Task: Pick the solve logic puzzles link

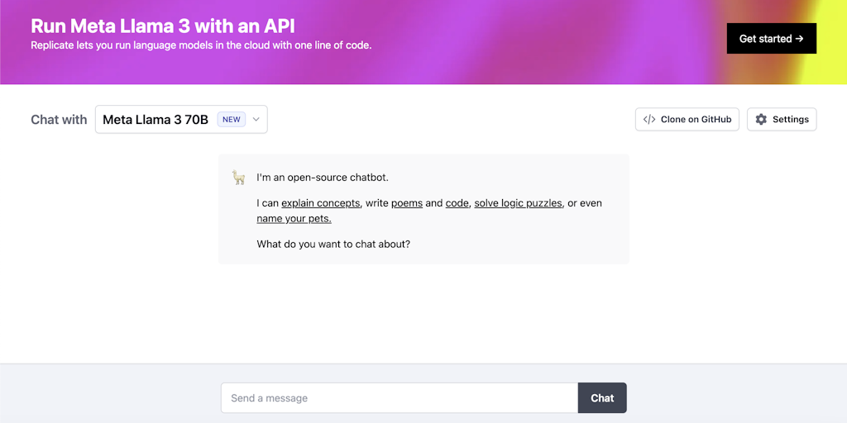Action: tap(518, 203)
